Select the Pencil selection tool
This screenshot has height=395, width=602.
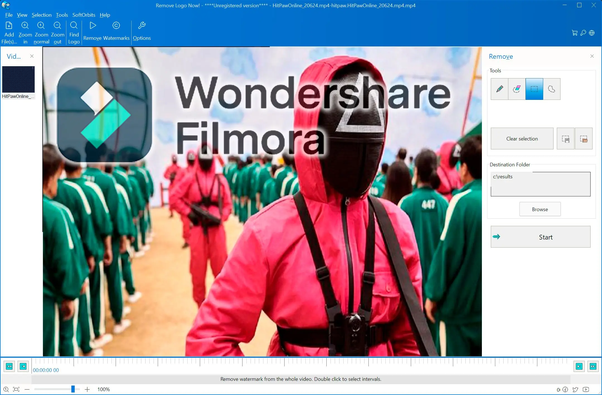[x=499, y=89]
